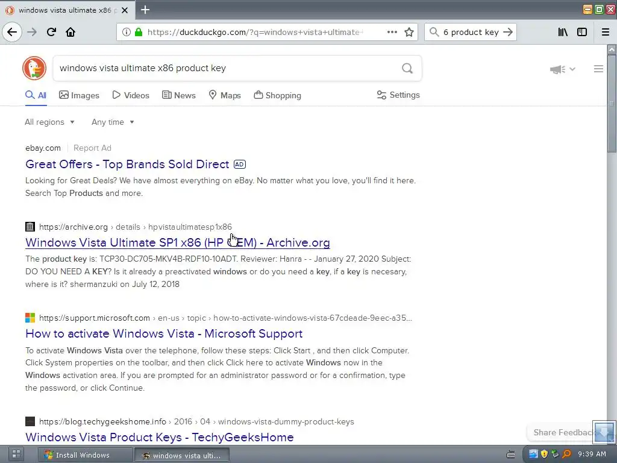Screen dimensions: 617x463
Task: Click the browser address bar URL
Action: pos(255,32)
